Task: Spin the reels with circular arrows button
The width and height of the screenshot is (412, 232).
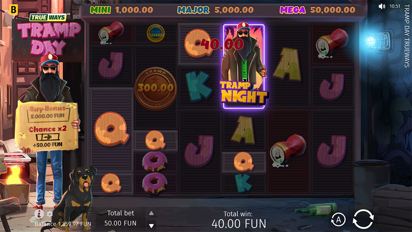Action: click(x=363, y=219)
